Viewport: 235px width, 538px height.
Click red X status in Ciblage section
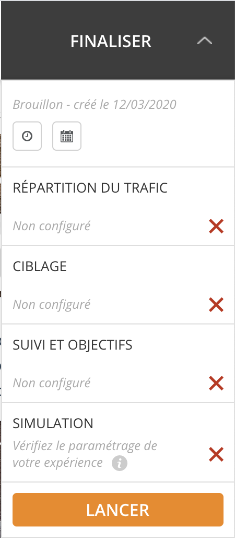pyautogui.click(x=216, y=305)
